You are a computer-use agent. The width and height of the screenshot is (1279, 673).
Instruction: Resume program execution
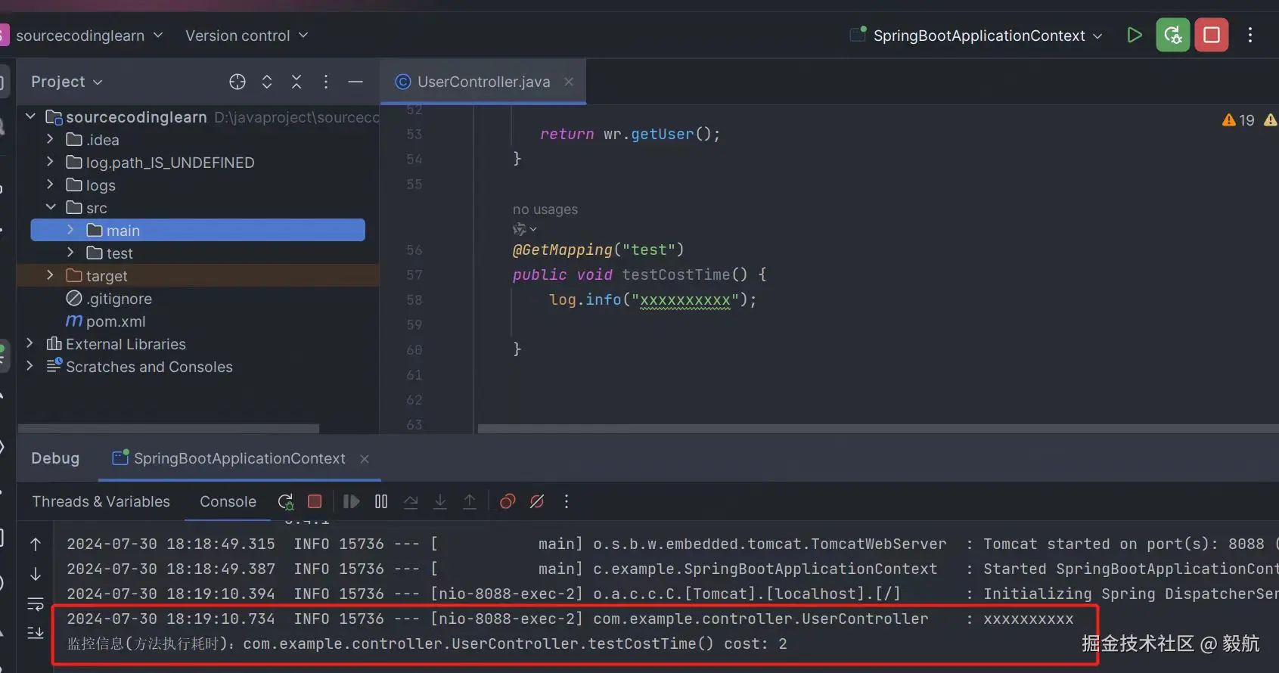click(x=351, y=501)
